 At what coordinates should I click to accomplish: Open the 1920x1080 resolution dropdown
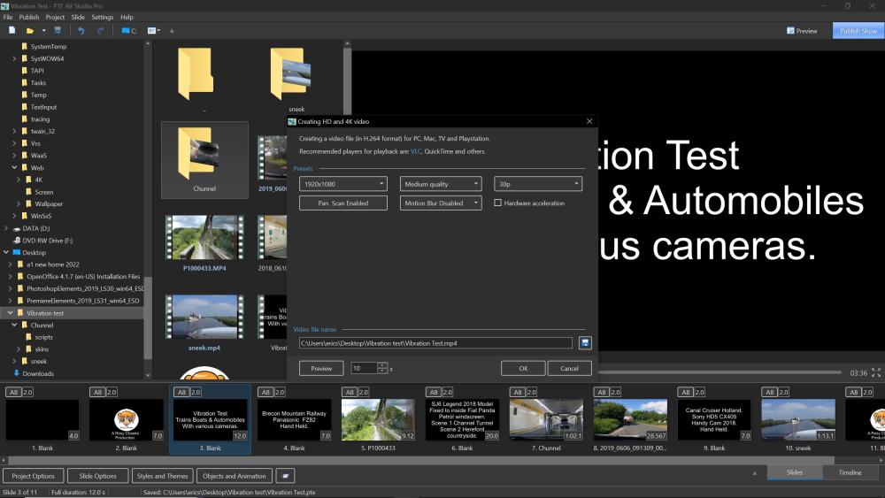(344, 184)
